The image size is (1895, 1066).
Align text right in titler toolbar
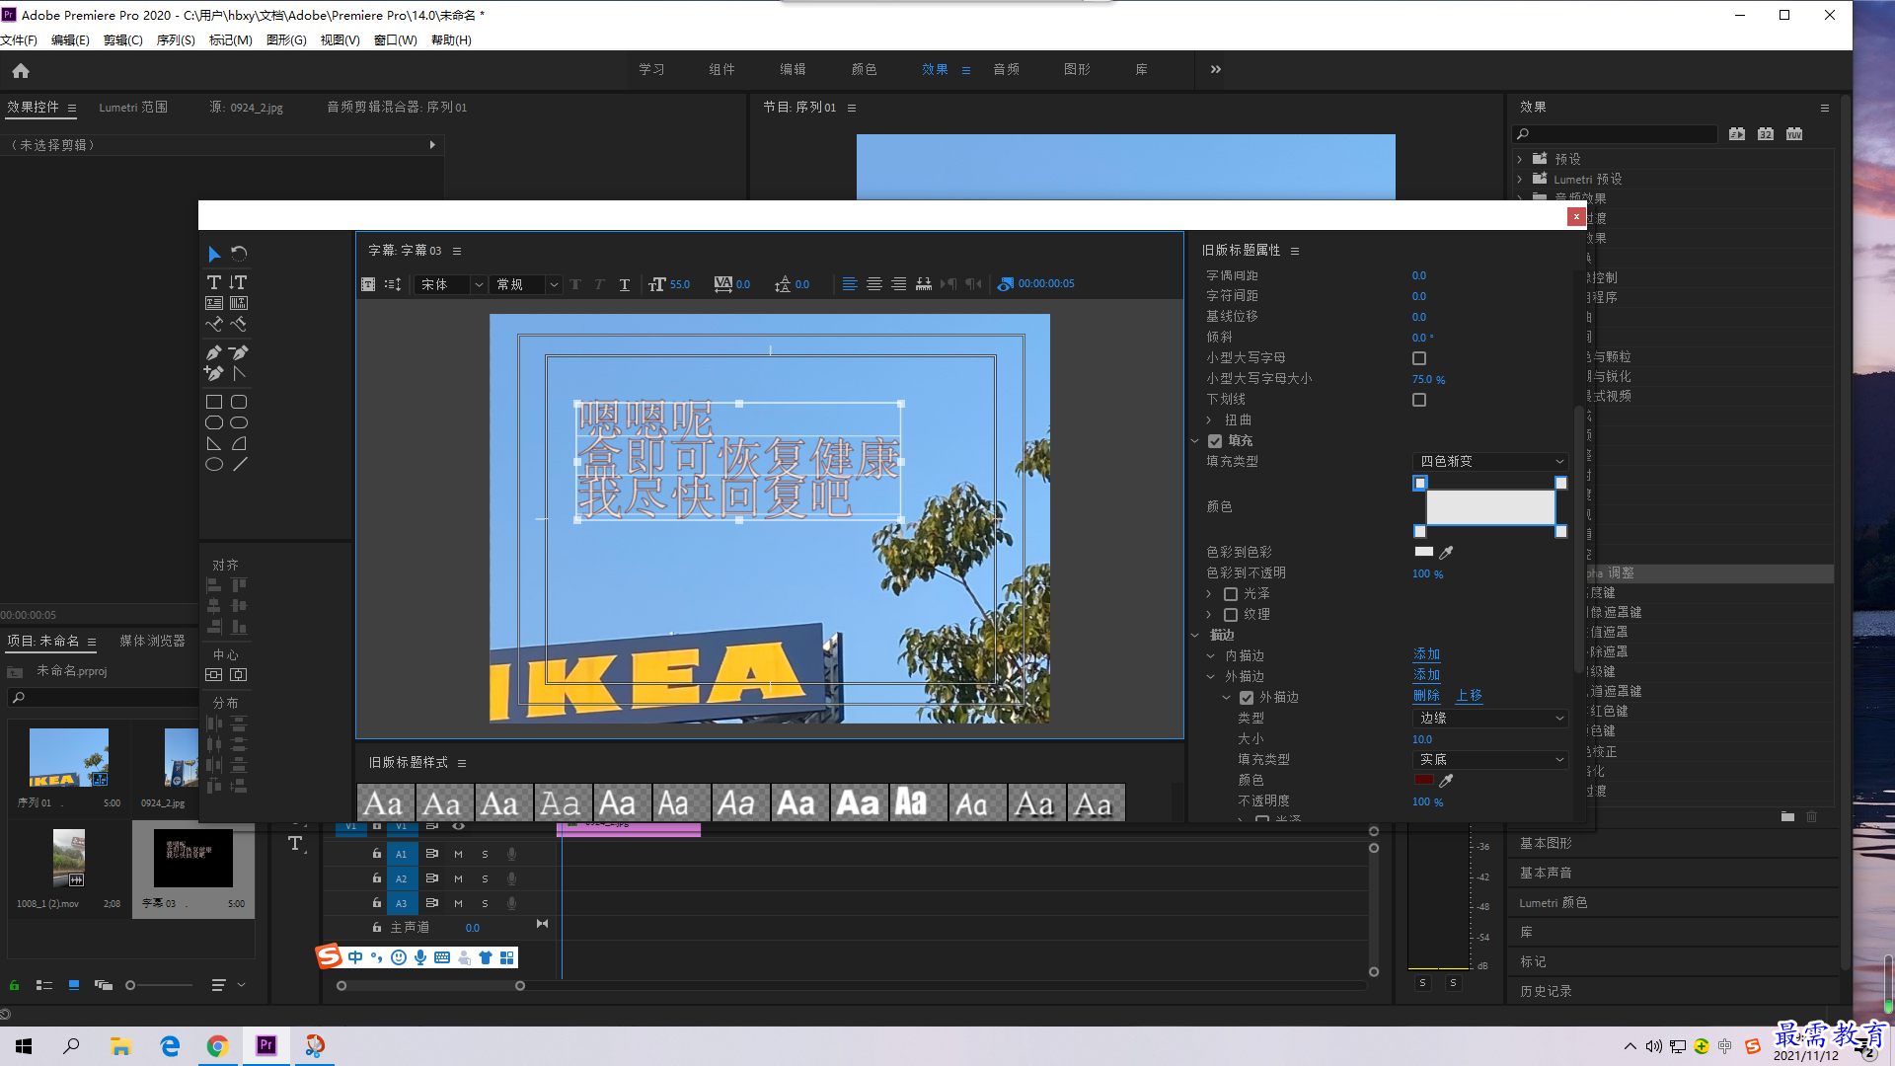(899, 284)
